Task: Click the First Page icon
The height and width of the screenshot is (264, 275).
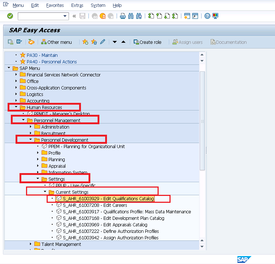Action: (x=151, y=16)
